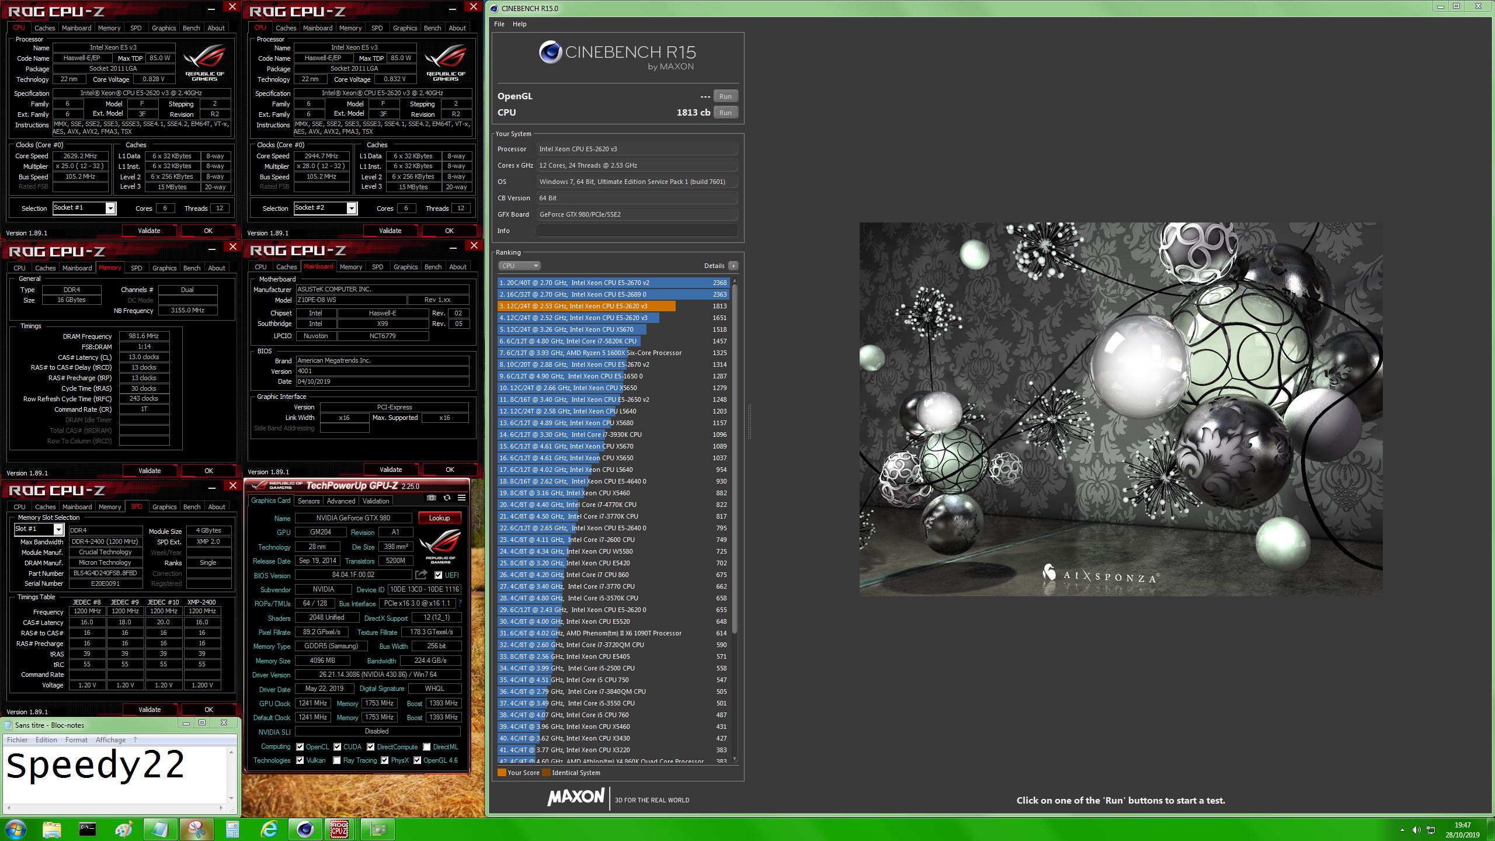The height and width of the screenshot is (841, 1495).
Task: Click the Speedy22 text in Notepad
Action: pyautogui.click(x=95, y=765)
